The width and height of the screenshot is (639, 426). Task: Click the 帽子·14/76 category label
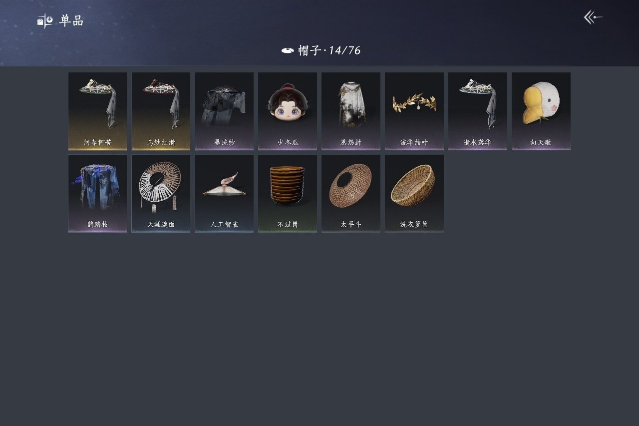coord(329,50)
